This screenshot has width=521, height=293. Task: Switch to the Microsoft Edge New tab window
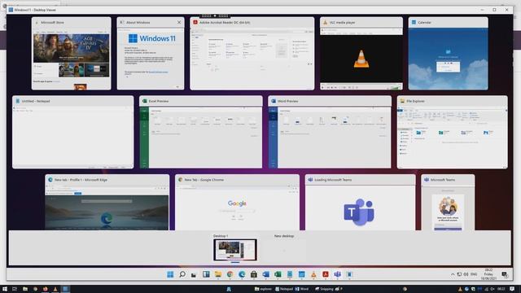(107, 203)
